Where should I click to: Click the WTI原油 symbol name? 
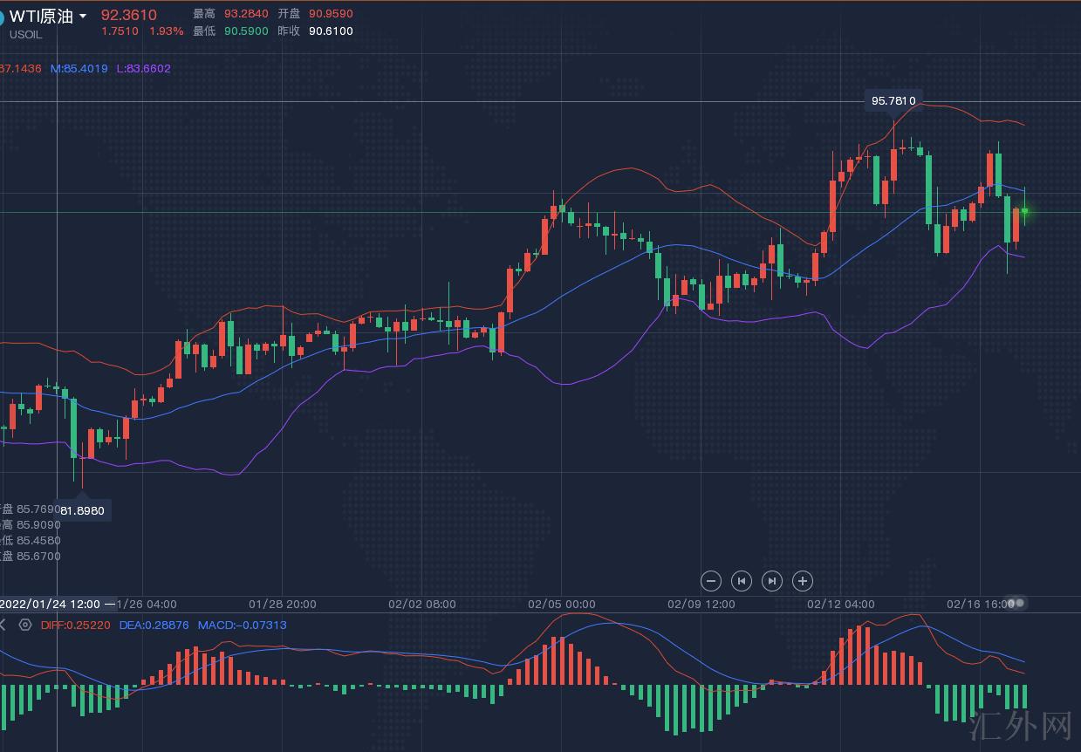(40, 17)
